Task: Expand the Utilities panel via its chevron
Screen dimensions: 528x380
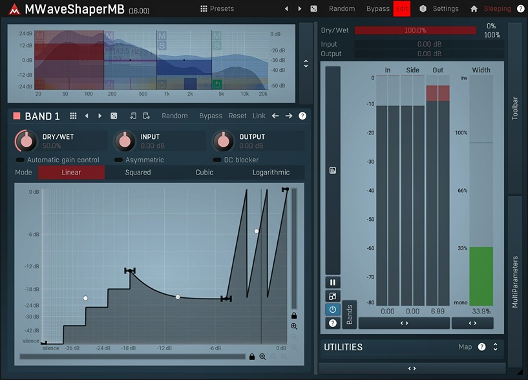Action: click(x=494, y=347)
